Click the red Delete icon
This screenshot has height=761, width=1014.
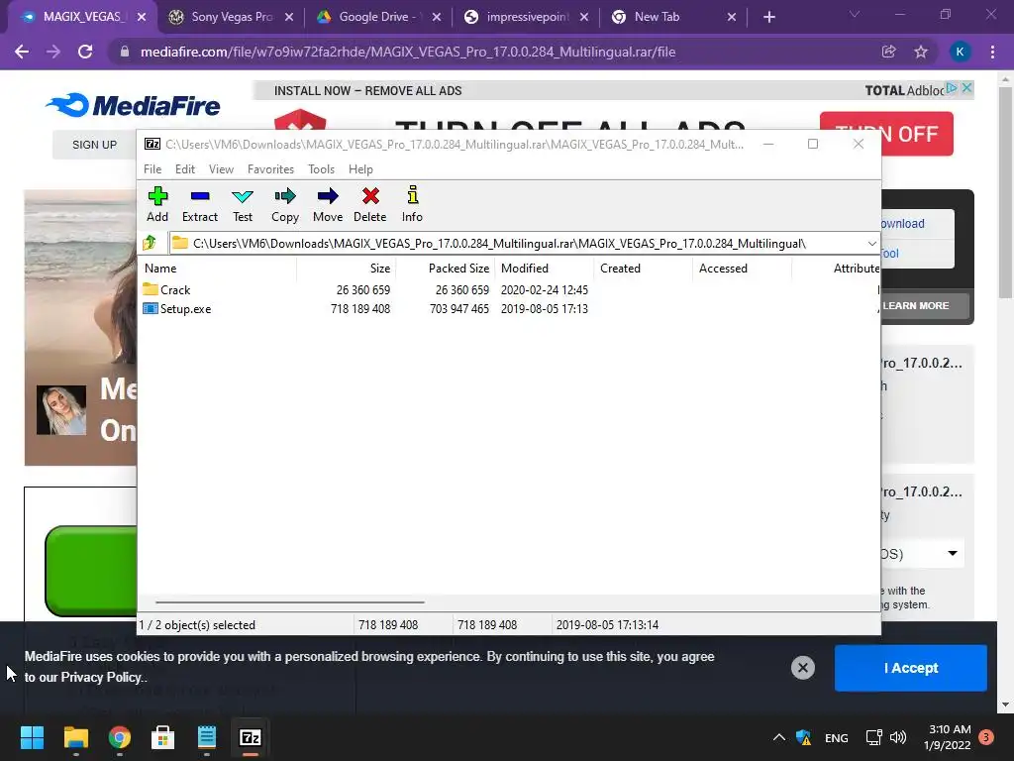tap(370, 204)
